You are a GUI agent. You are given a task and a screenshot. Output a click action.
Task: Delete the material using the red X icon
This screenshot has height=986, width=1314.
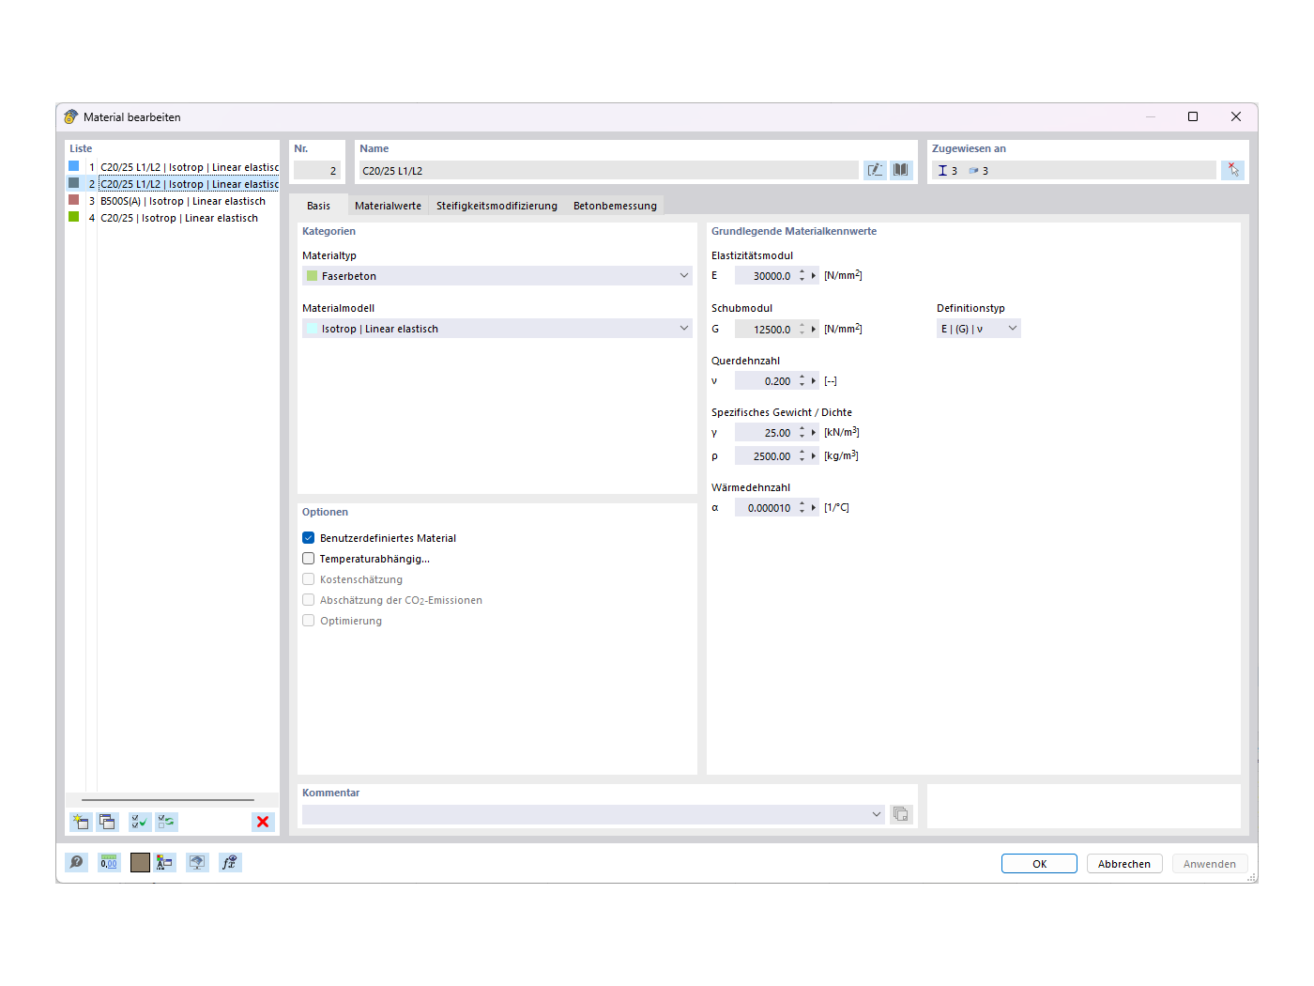tap(263, 822)
